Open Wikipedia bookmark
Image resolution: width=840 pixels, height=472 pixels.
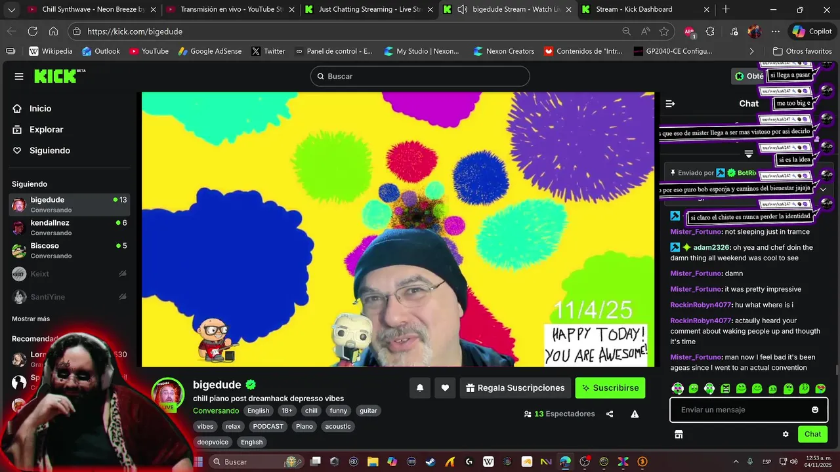tap(51, 51)
